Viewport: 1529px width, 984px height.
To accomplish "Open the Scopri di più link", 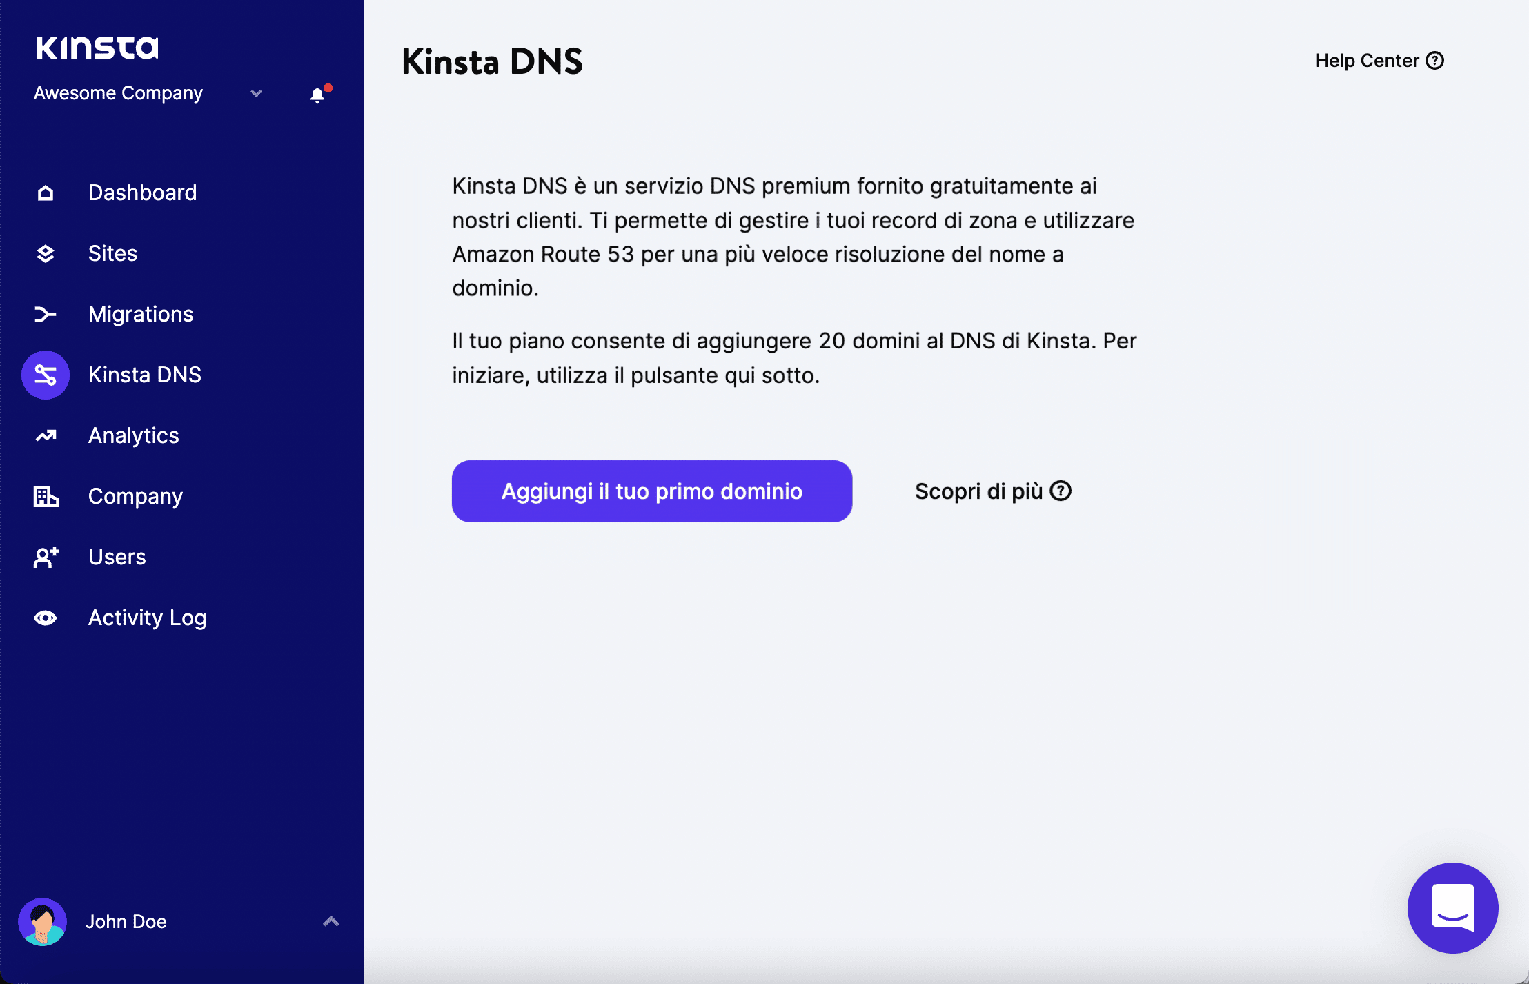I will coord(980,491).
